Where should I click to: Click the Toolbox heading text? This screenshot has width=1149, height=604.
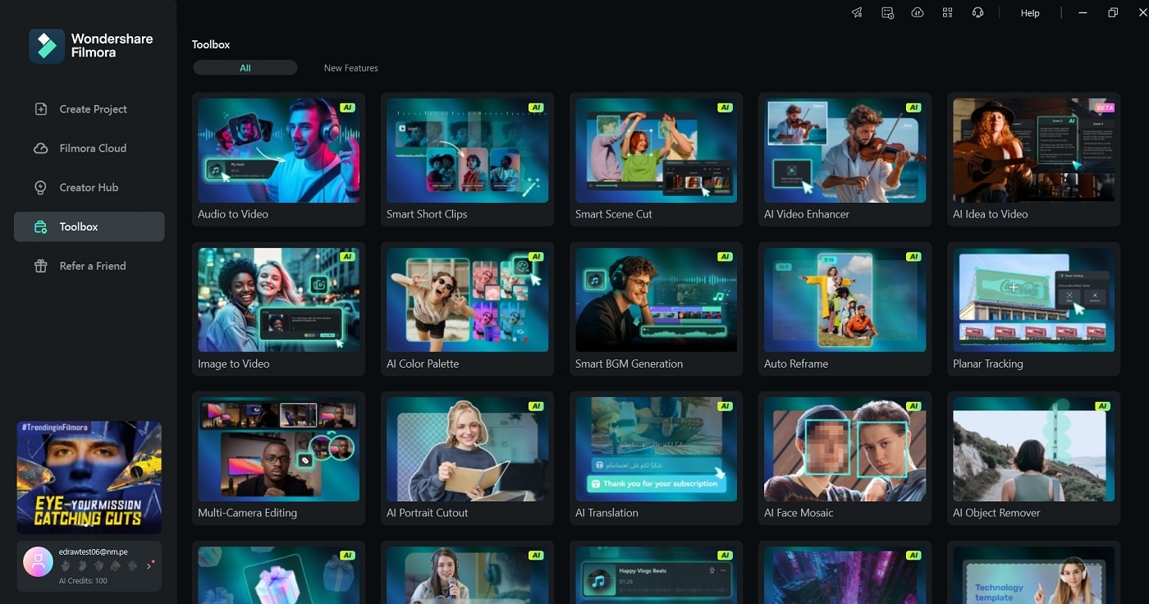click(x=211, y=44)
